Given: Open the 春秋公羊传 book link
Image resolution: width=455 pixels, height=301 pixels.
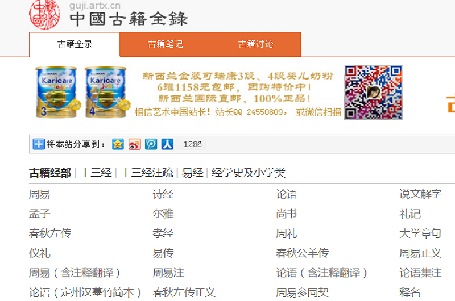Looking at the screenshot, I should coord(302,253).
